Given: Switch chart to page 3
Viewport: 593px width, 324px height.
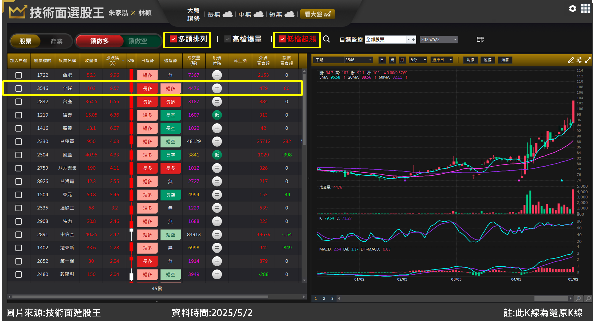Looking at the screenshot, I should [332, 298].
